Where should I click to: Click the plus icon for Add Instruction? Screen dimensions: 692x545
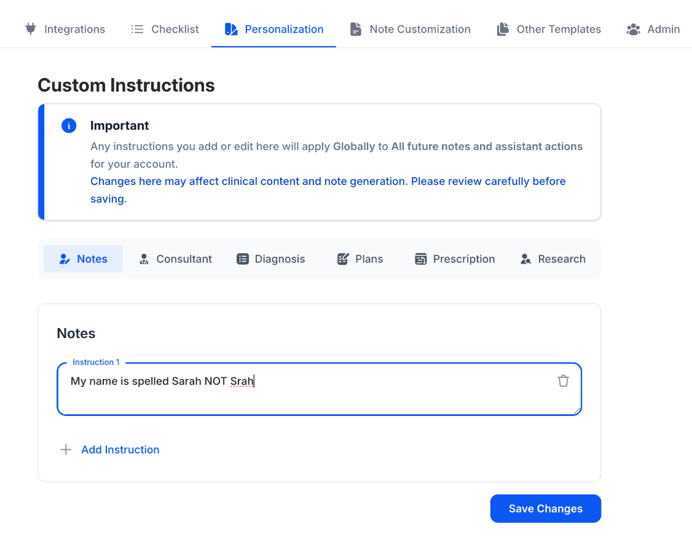66,450
